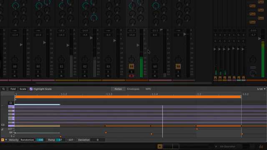Arm track 65 for recording
Viewport: 267px width, 150px height.
(x=155, y=76)
